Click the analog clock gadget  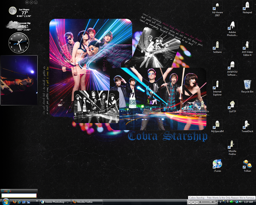point(19,43)
